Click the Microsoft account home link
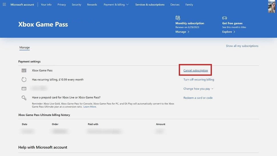This screenshot has height=156, width=277. (22, 5)
